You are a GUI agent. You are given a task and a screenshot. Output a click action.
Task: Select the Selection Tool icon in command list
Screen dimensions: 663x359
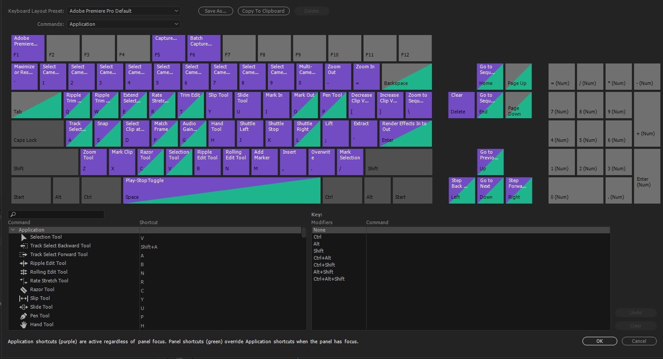24,237
